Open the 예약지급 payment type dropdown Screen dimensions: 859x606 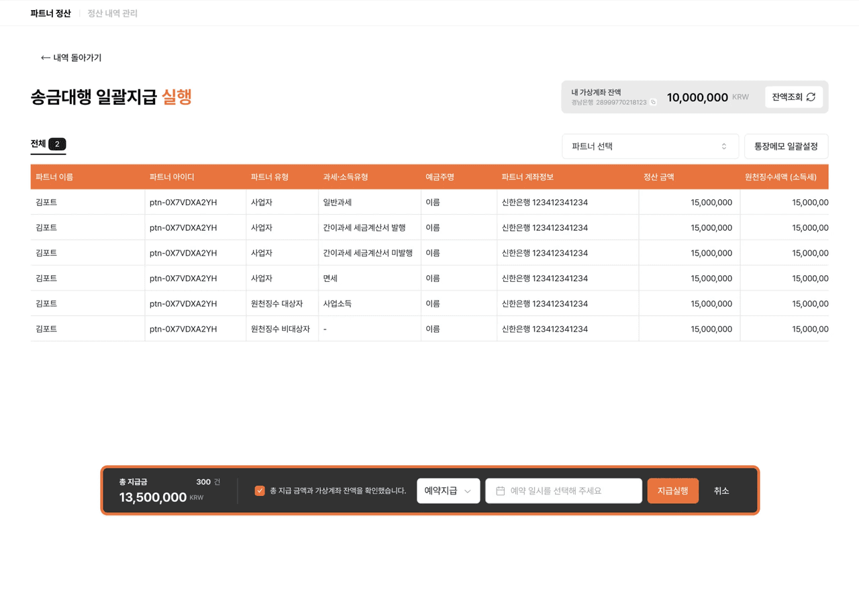point(448,491)
